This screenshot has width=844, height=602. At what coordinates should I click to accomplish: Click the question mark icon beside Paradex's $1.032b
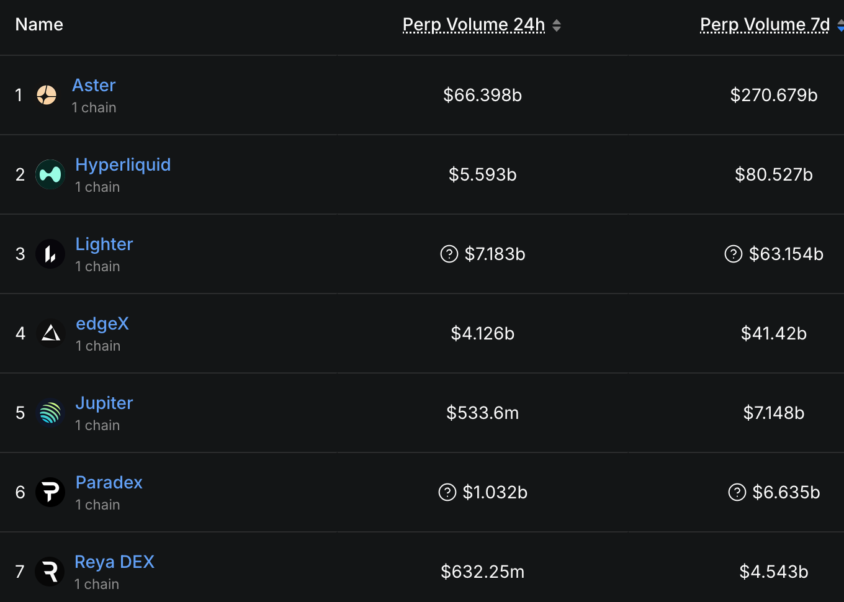click(x=447, y=492)
